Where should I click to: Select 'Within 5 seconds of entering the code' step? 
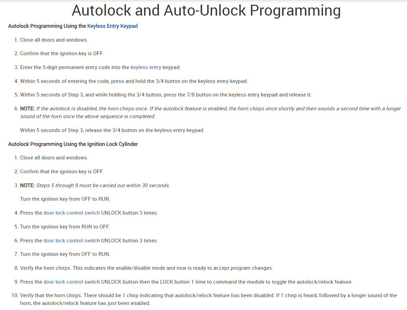click(x=134, y=81)
